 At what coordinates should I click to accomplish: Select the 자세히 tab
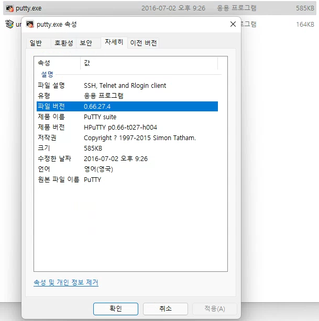[x=114, y=42]
